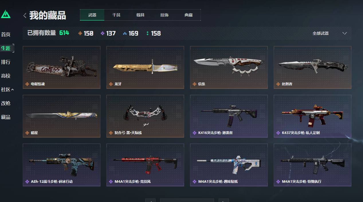Image resolution: width=363 pixels, height=202 pixels.
Task: Filter by blue rarity icon showing 169
Action: click(x=125, y=33)
